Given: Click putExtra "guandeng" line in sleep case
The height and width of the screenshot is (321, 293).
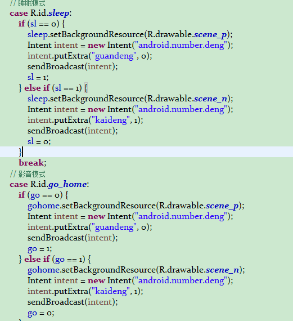Looking at the screenshot, I should tap(90, 56).
